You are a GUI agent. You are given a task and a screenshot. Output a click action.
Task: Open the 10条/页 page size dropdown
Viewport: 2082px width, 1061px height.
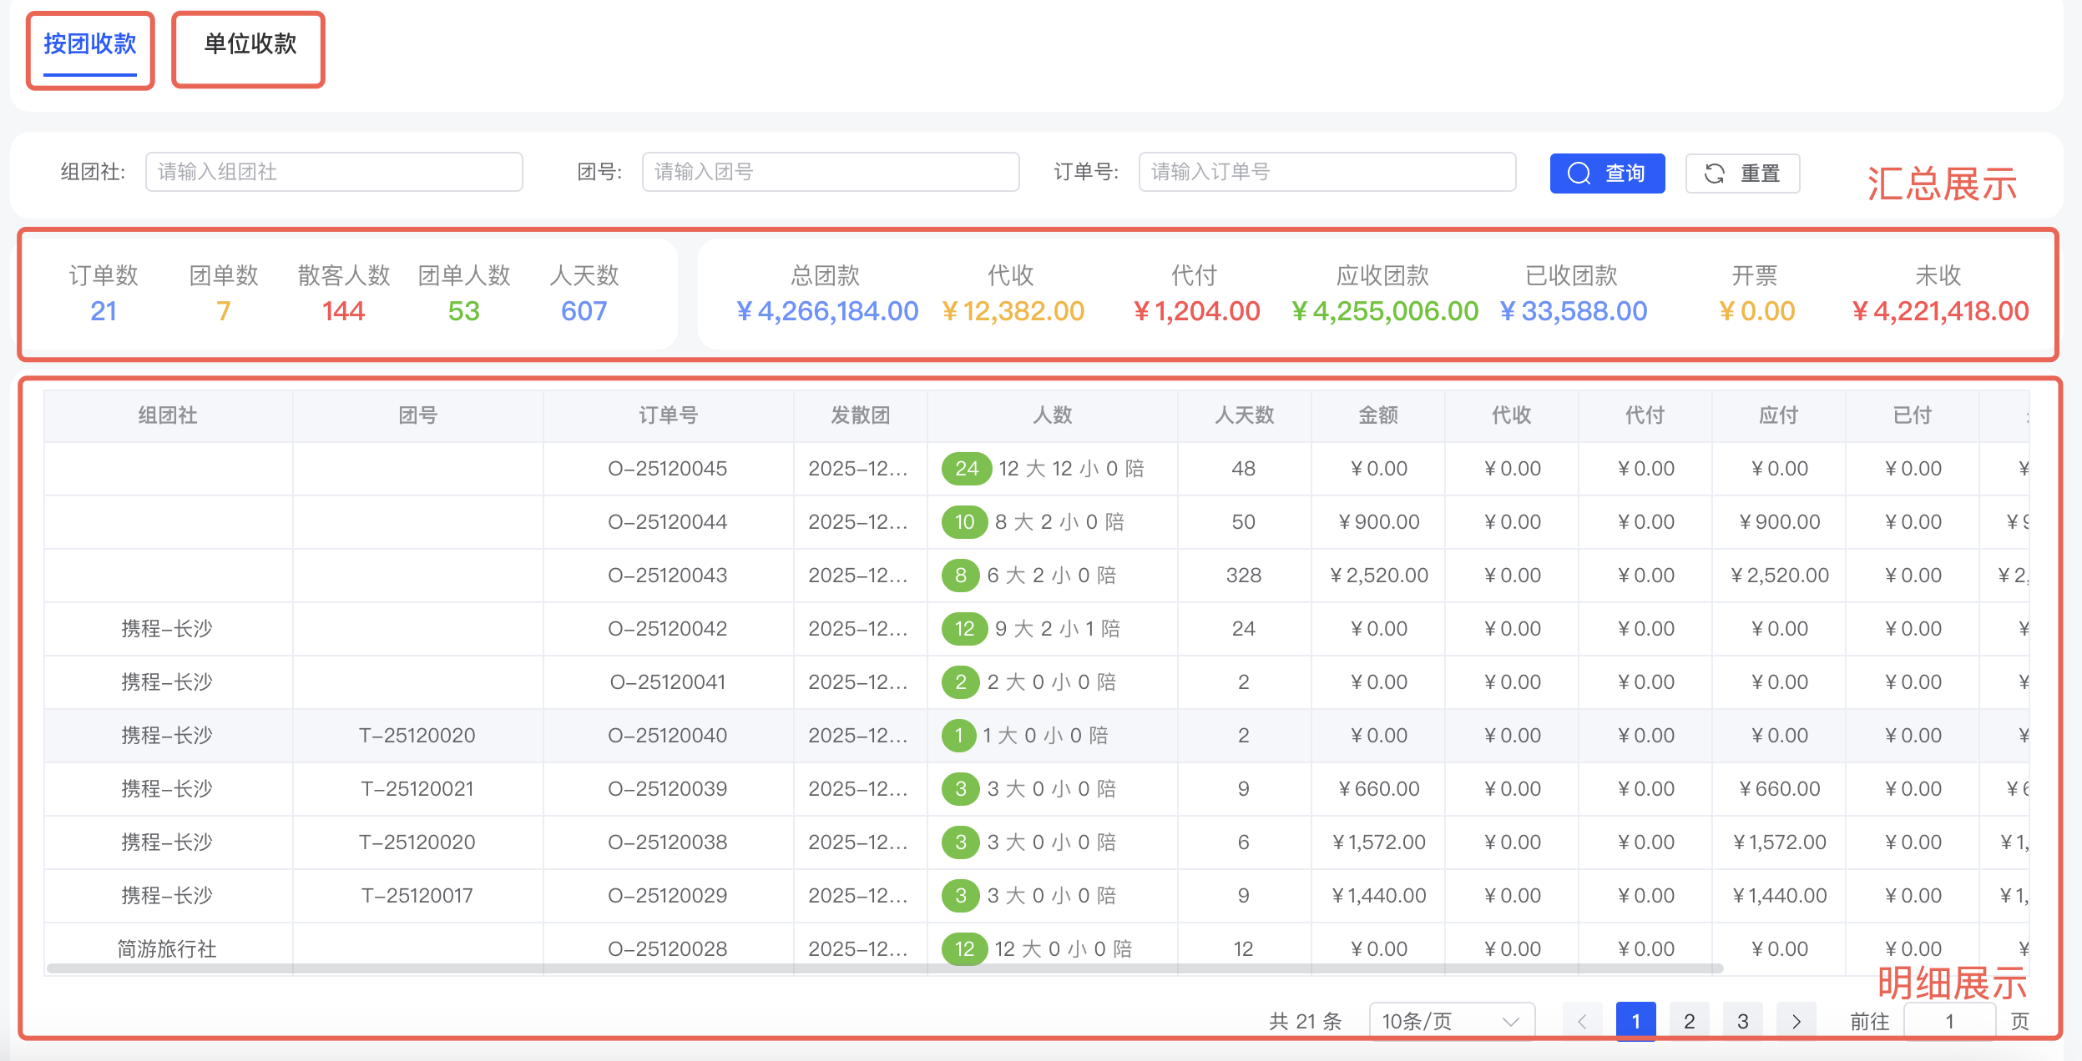point(1451,1021)
